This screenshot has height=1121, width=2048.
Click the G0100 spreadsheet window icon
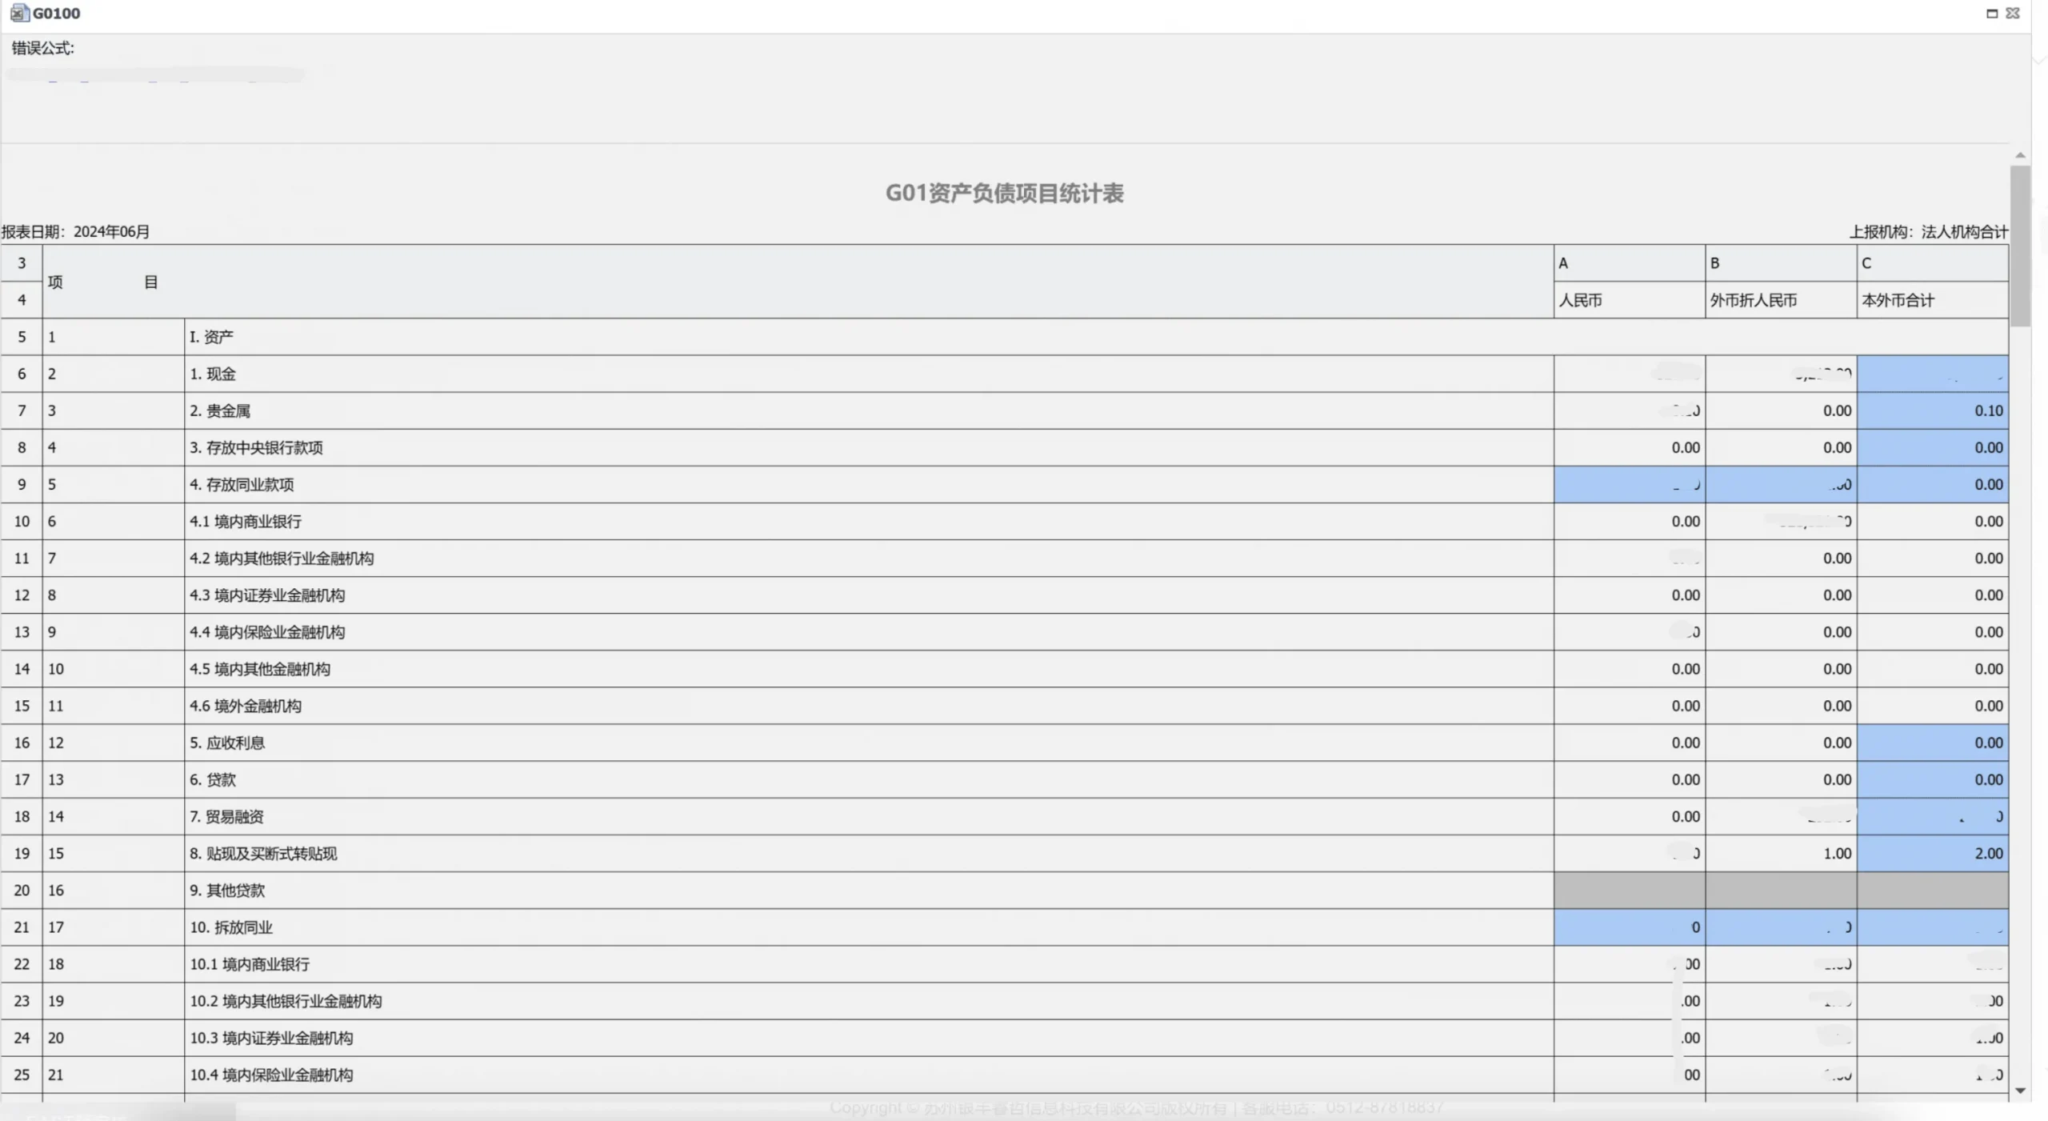[19, 13]
